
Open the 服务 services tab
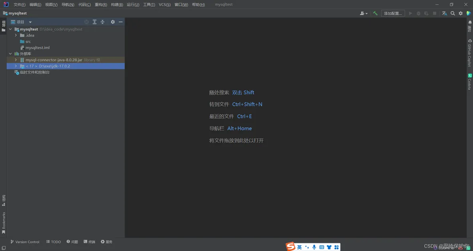(x=107, y=242)
